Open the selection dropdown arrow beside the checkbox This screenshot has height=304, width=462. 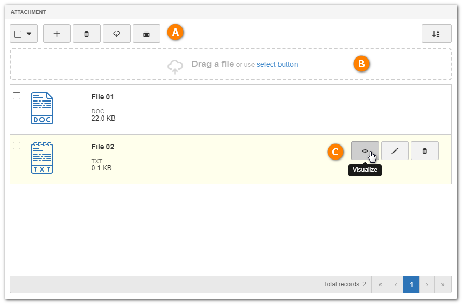pos(29,34)
